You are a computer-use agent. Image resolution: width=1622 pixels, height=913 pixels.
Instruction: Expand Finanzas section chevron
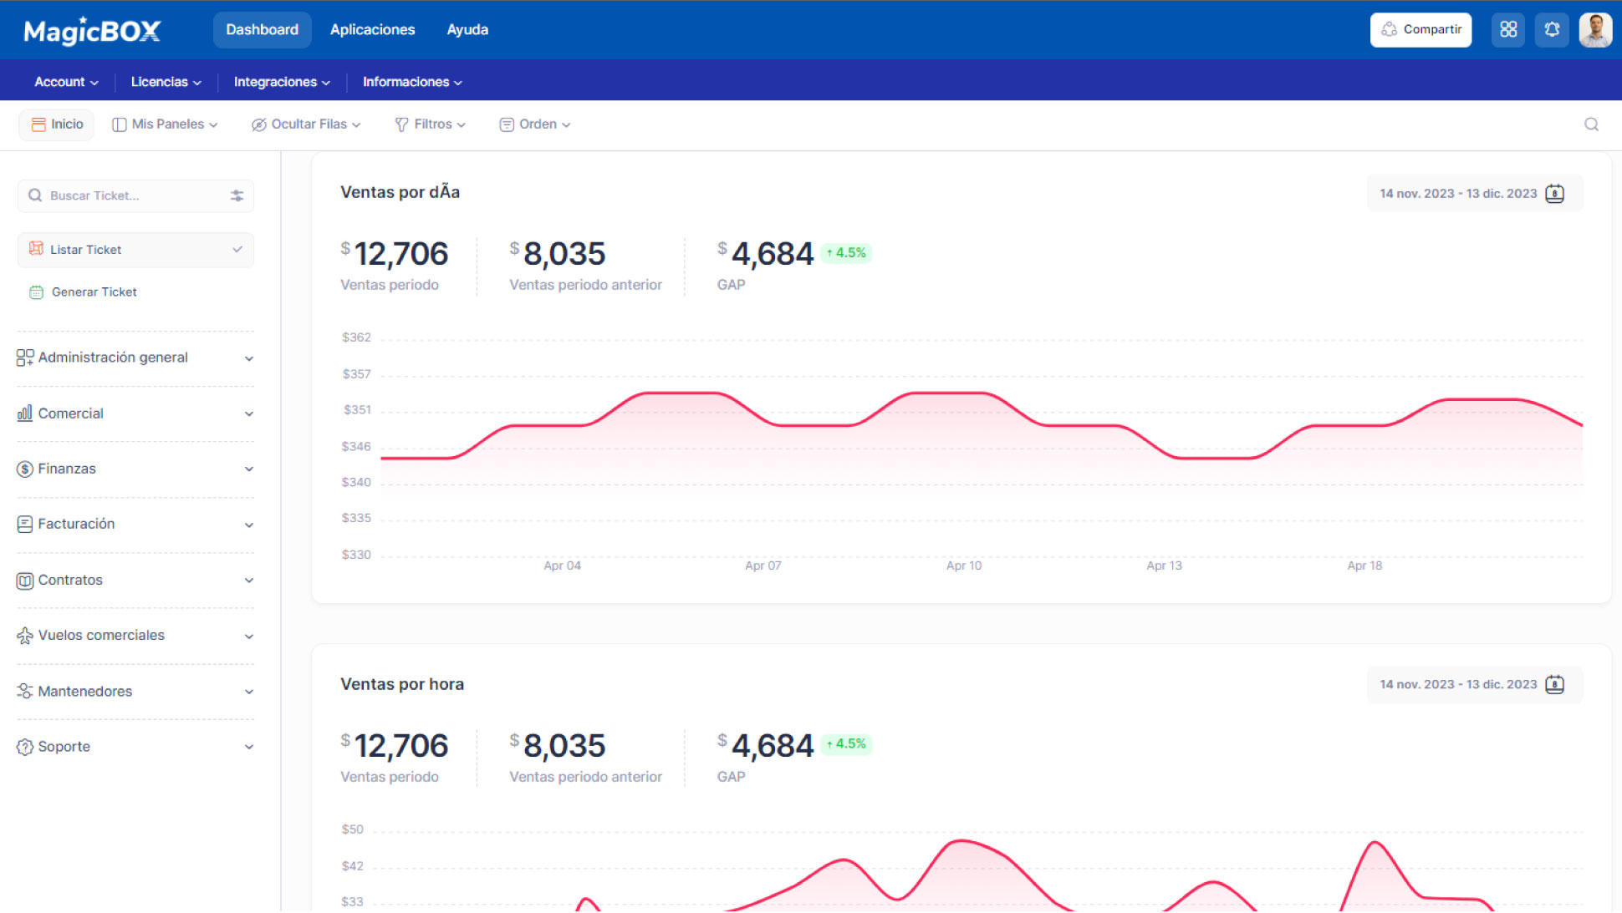coord(249,469)
